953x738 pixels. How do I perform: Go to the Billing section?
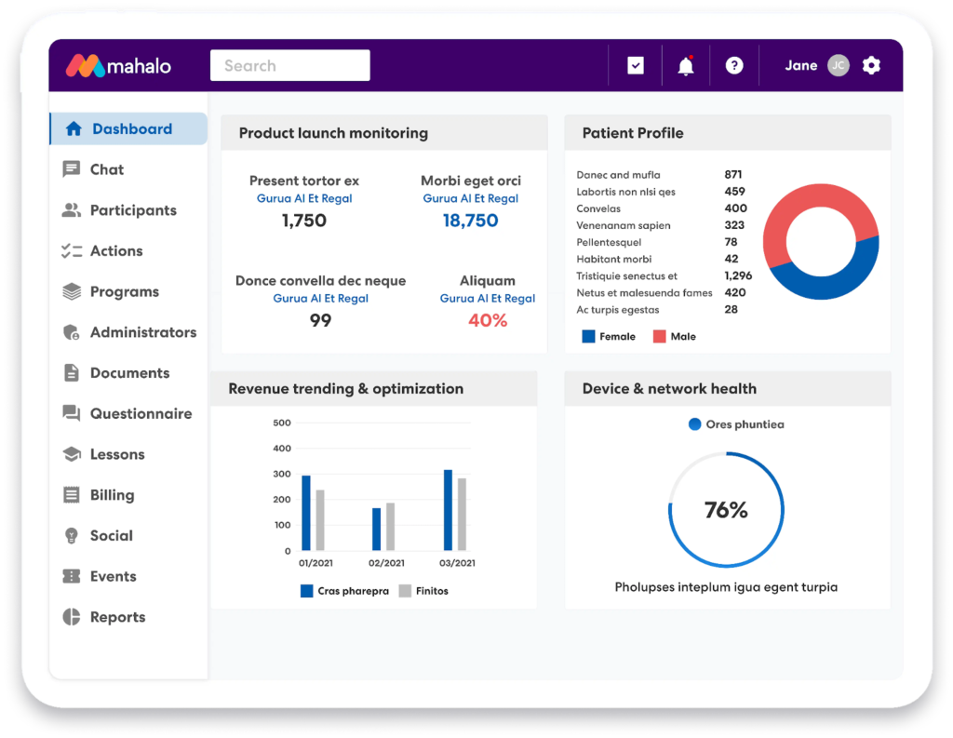click(x=112, y=495)
